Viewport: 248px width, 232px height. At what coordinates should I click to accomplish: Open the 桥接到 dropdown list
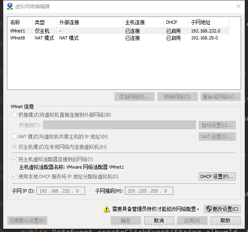[119, 125]
